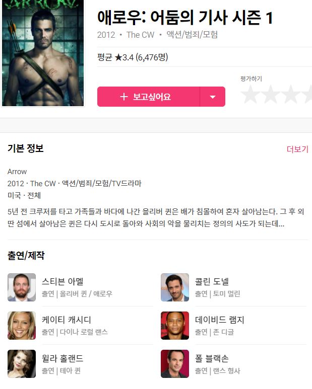
Task: Open the Arrow poster image
Action: (43, 53)
